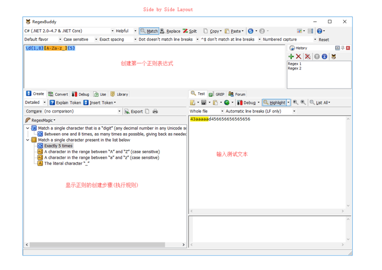
Task: Switch to Replace mode
Action: pos(170,31)
